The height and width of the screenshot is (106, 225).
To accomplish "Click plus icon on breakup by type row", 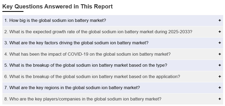I will (219, 65).
